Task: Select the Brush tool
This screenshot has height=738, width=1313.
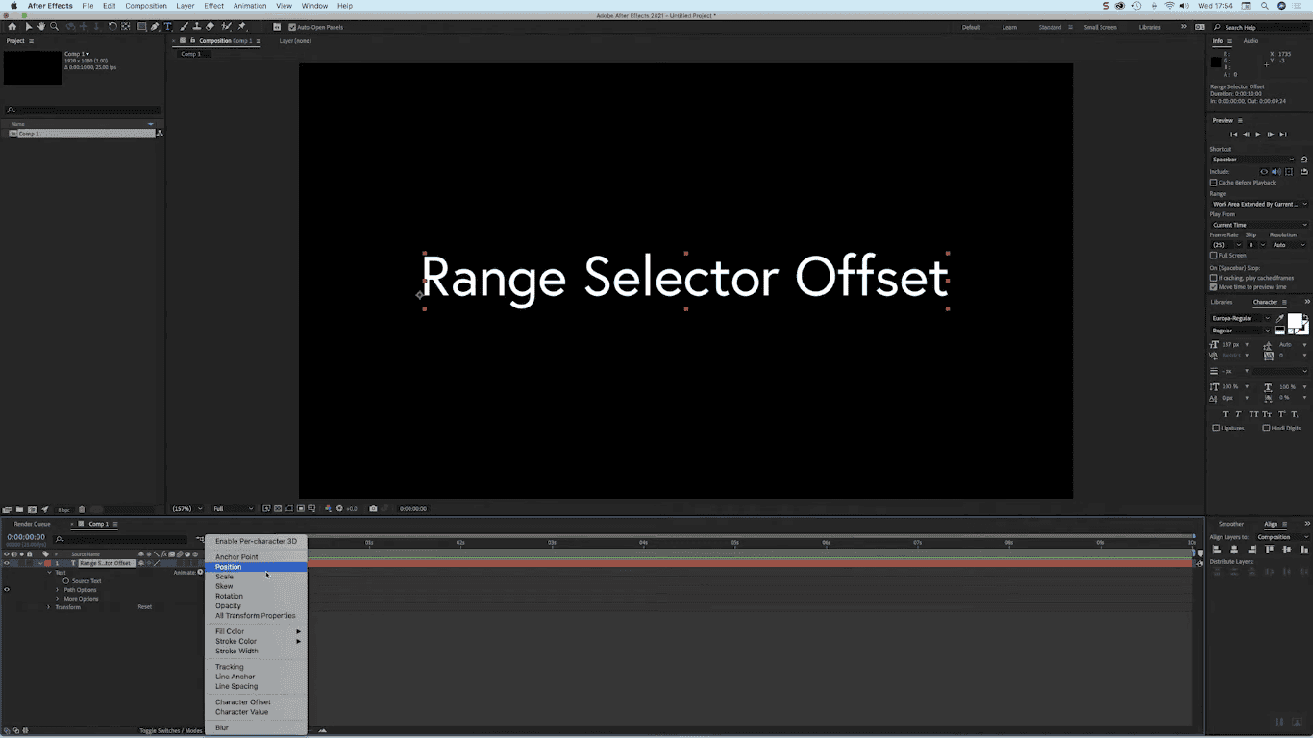Action: pyautogui.click(x=184, y=27)
